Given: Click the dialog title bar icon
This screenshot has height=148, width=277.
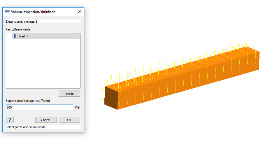Looking at the screenshot, I should [8, 12].
